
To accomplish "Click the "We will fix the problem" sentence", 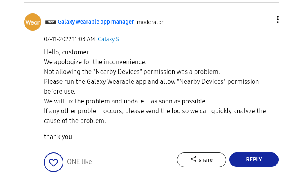I will tap(125, 101).
